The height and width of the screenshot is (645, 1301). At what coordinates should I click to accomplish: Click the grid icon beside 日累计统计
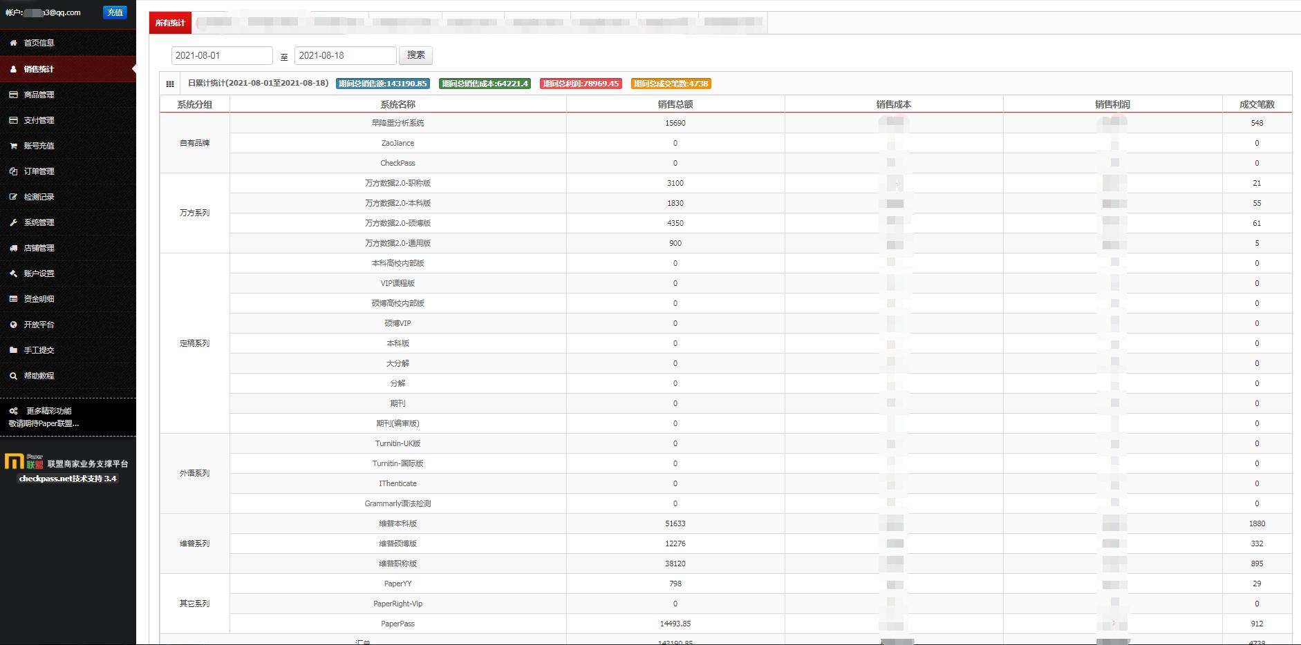[x=170, y=84]
